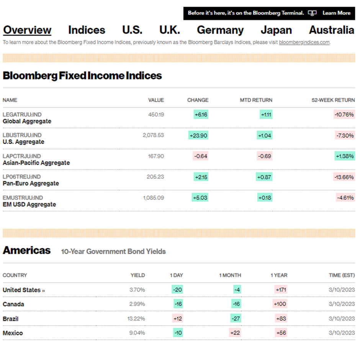Click the MTD RETURN column header
The width and height of the screenshot is (360, 344).
(256, 100)
